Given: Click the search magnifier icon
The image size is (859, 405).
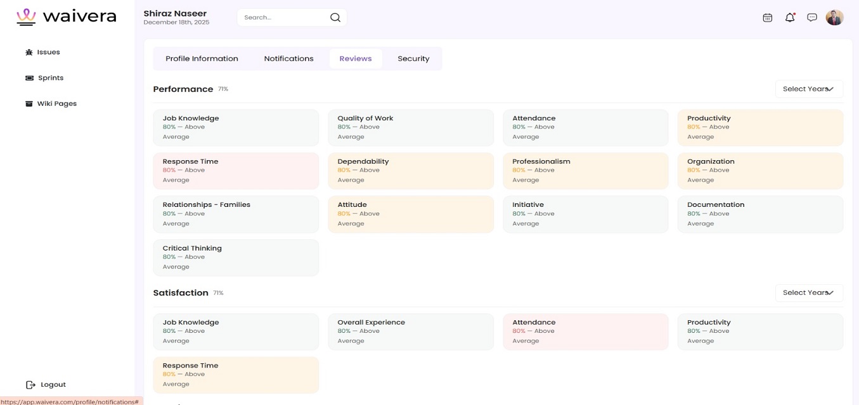Looking at the screenshot, I should [x=335, y=18].
